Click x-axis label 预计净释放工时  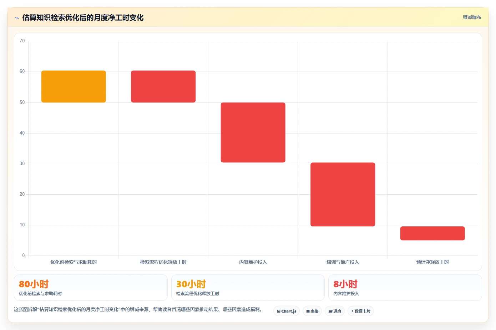[432, 262]
